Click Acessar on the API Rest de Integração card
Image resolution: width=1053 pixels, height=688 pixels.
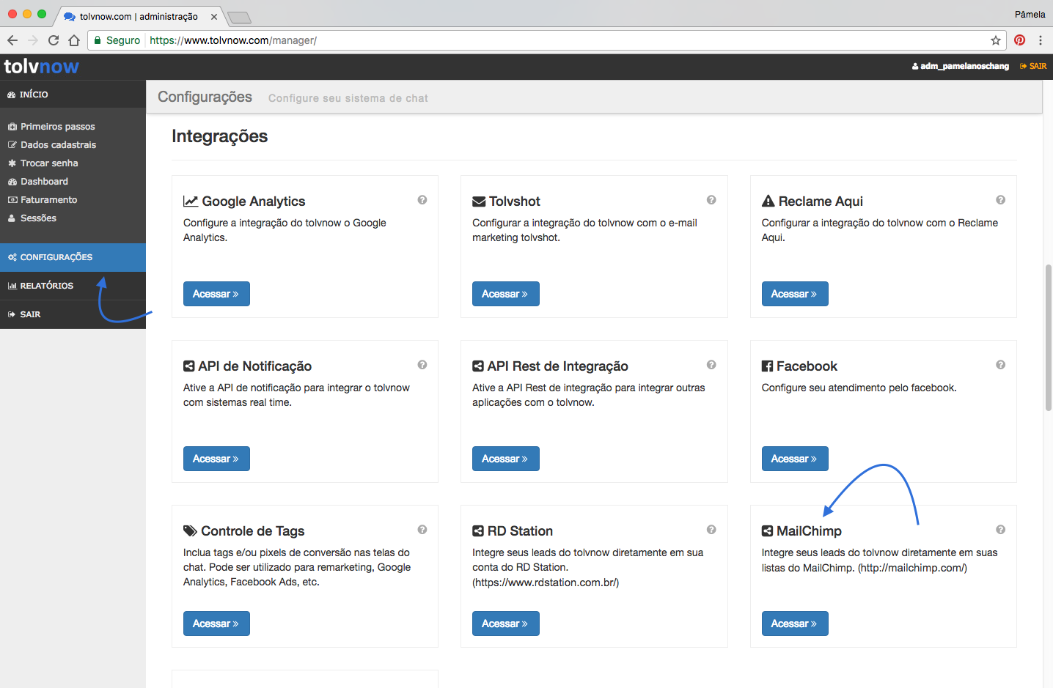(x=505, y=459)
